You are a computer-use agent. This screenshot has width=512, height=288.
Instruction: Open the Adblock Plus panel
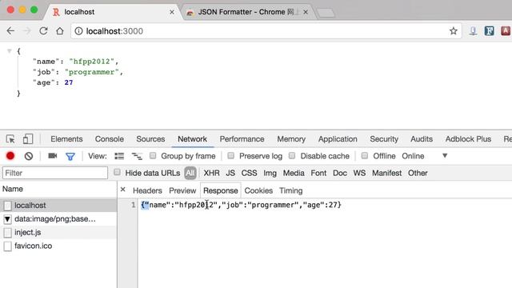[468, 139]
